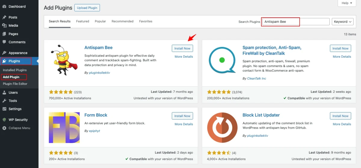
Task: Switch to the Popular tab
Action: 100,21
